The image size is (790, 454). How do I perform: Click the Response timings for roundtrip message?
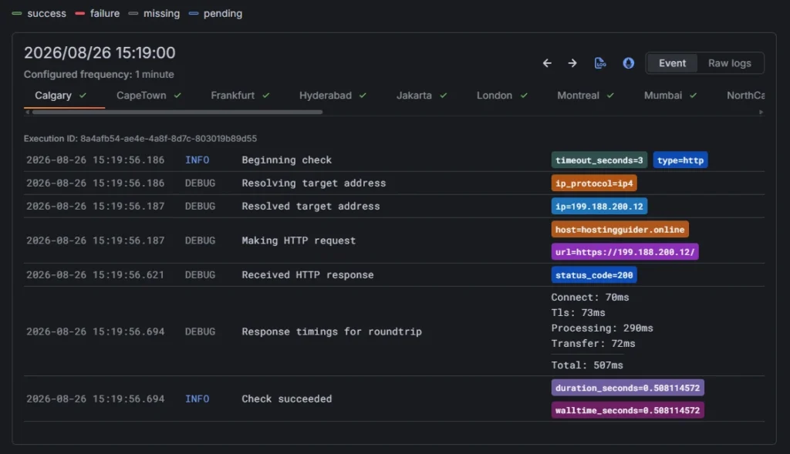point(332,331)
